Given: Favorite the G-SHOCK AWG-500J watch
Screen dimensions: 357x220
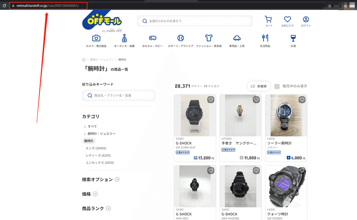Looking at the screenshot, I should point(211,171).
